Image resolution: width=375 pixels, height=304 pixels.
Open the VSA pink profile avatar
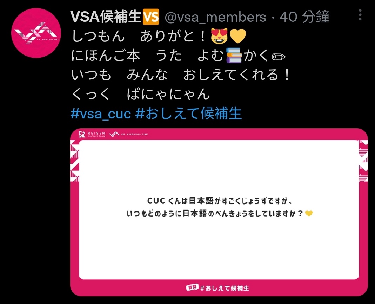(36, 33)
